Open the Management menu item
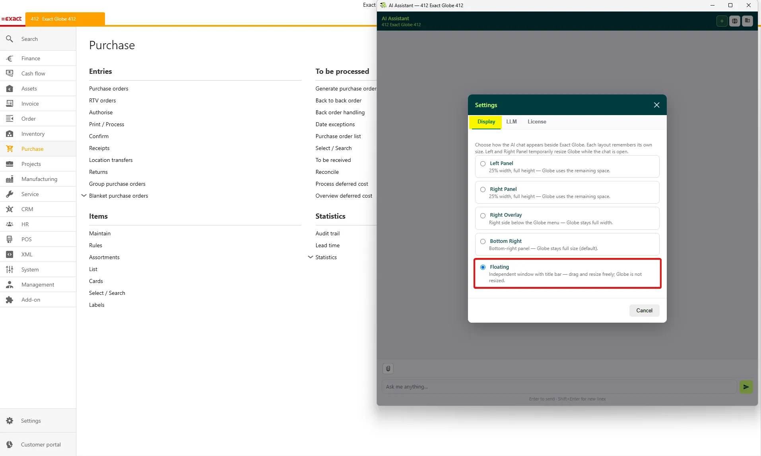761x456 pixels. 38,285
